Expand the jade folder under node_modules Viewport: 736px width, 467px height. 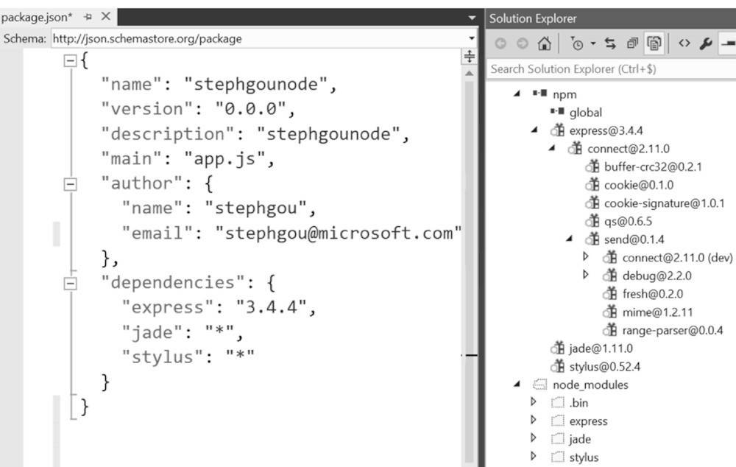[x=534, y=439]
